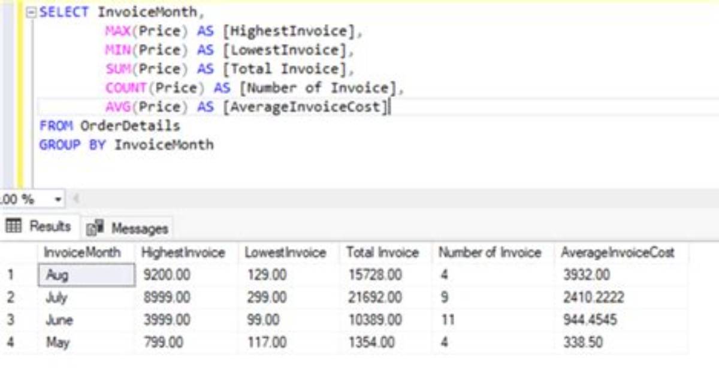Image resolution: width=719 pixels, height=375 pixels.
Task: Open the zoom percentage dropdown
Action: tap(59, 199)
